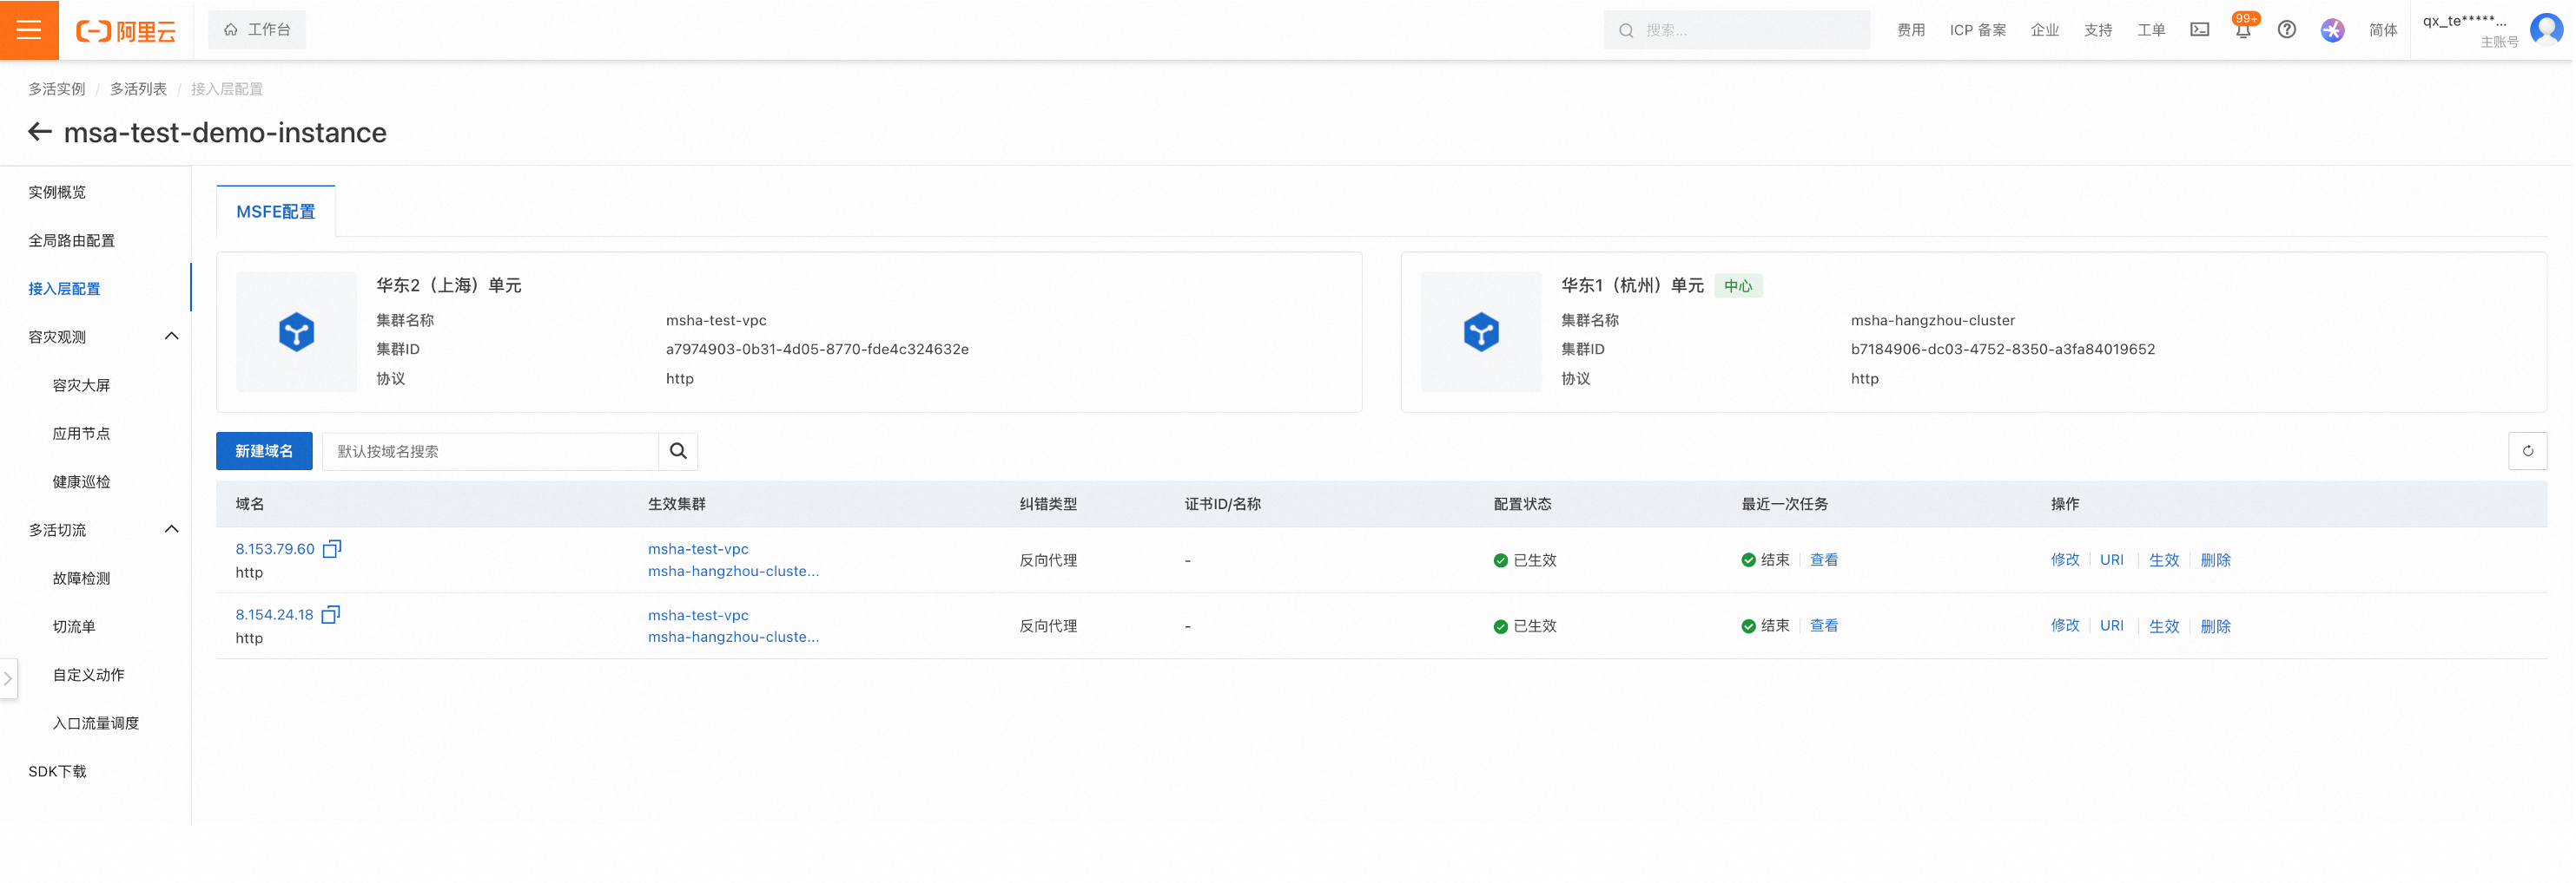2576x883 pixels.
Task: Switch language via 简体
Action: point(2383,30)
